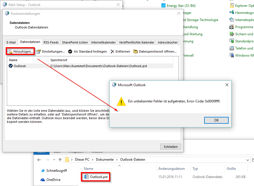Click OK in the Microsoft Outlook error dialog

pyautogui.click(x=216, y=120)
